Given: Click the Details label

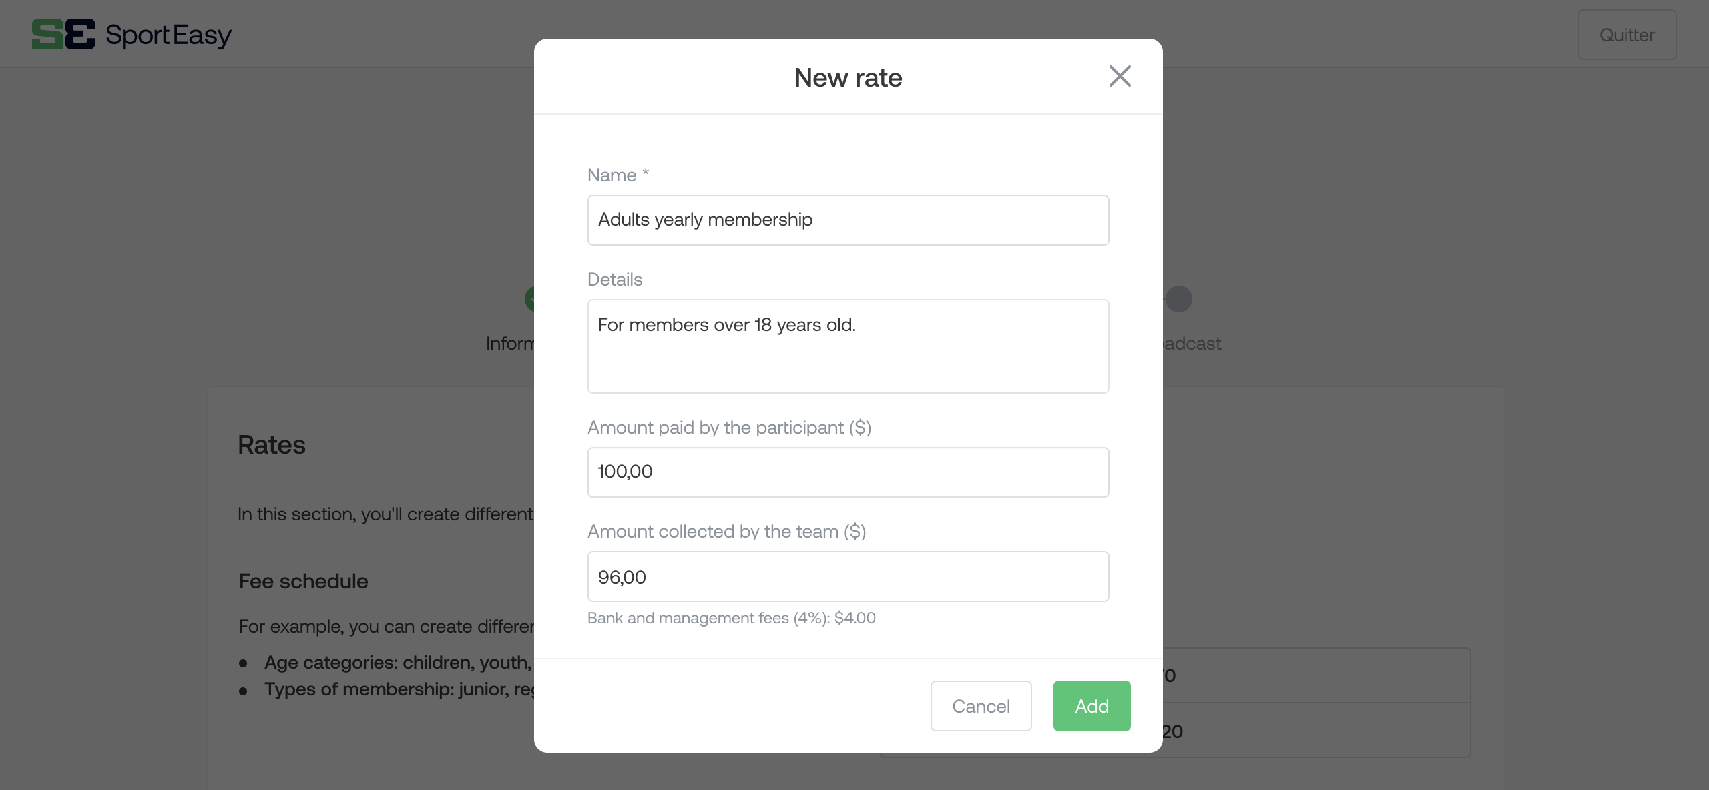Looking at the screenshot, I should (x=615, y=279).
